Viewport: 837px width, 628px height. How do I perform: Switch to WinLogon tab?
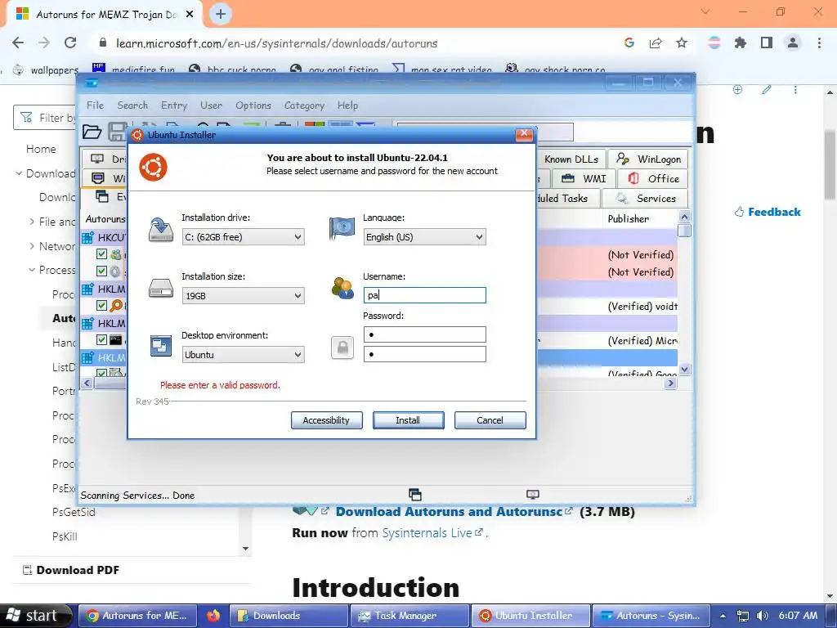648,159
